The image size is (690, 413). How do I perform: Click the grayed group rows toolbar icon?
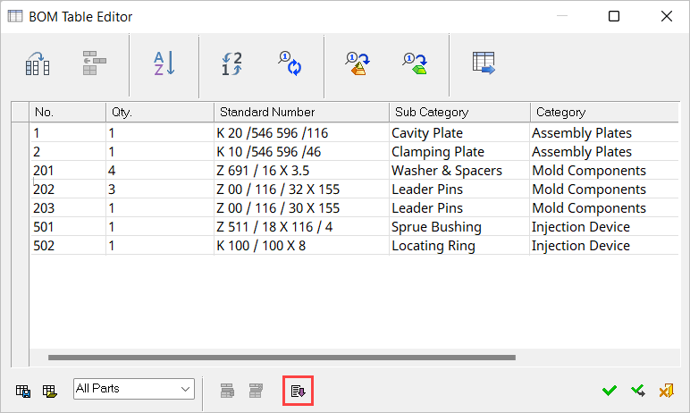[94, 63]
